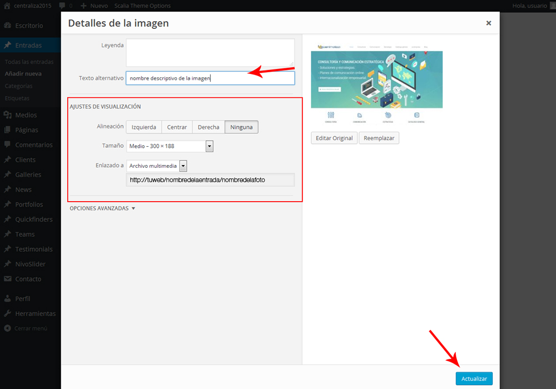The image size is (556, 389).
Task: Click the Actualizar button
Action: coord(474,378)
